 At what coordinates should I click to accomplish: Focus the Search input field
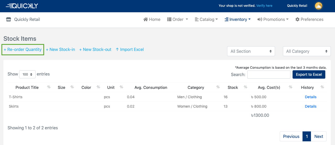(269, 74)
